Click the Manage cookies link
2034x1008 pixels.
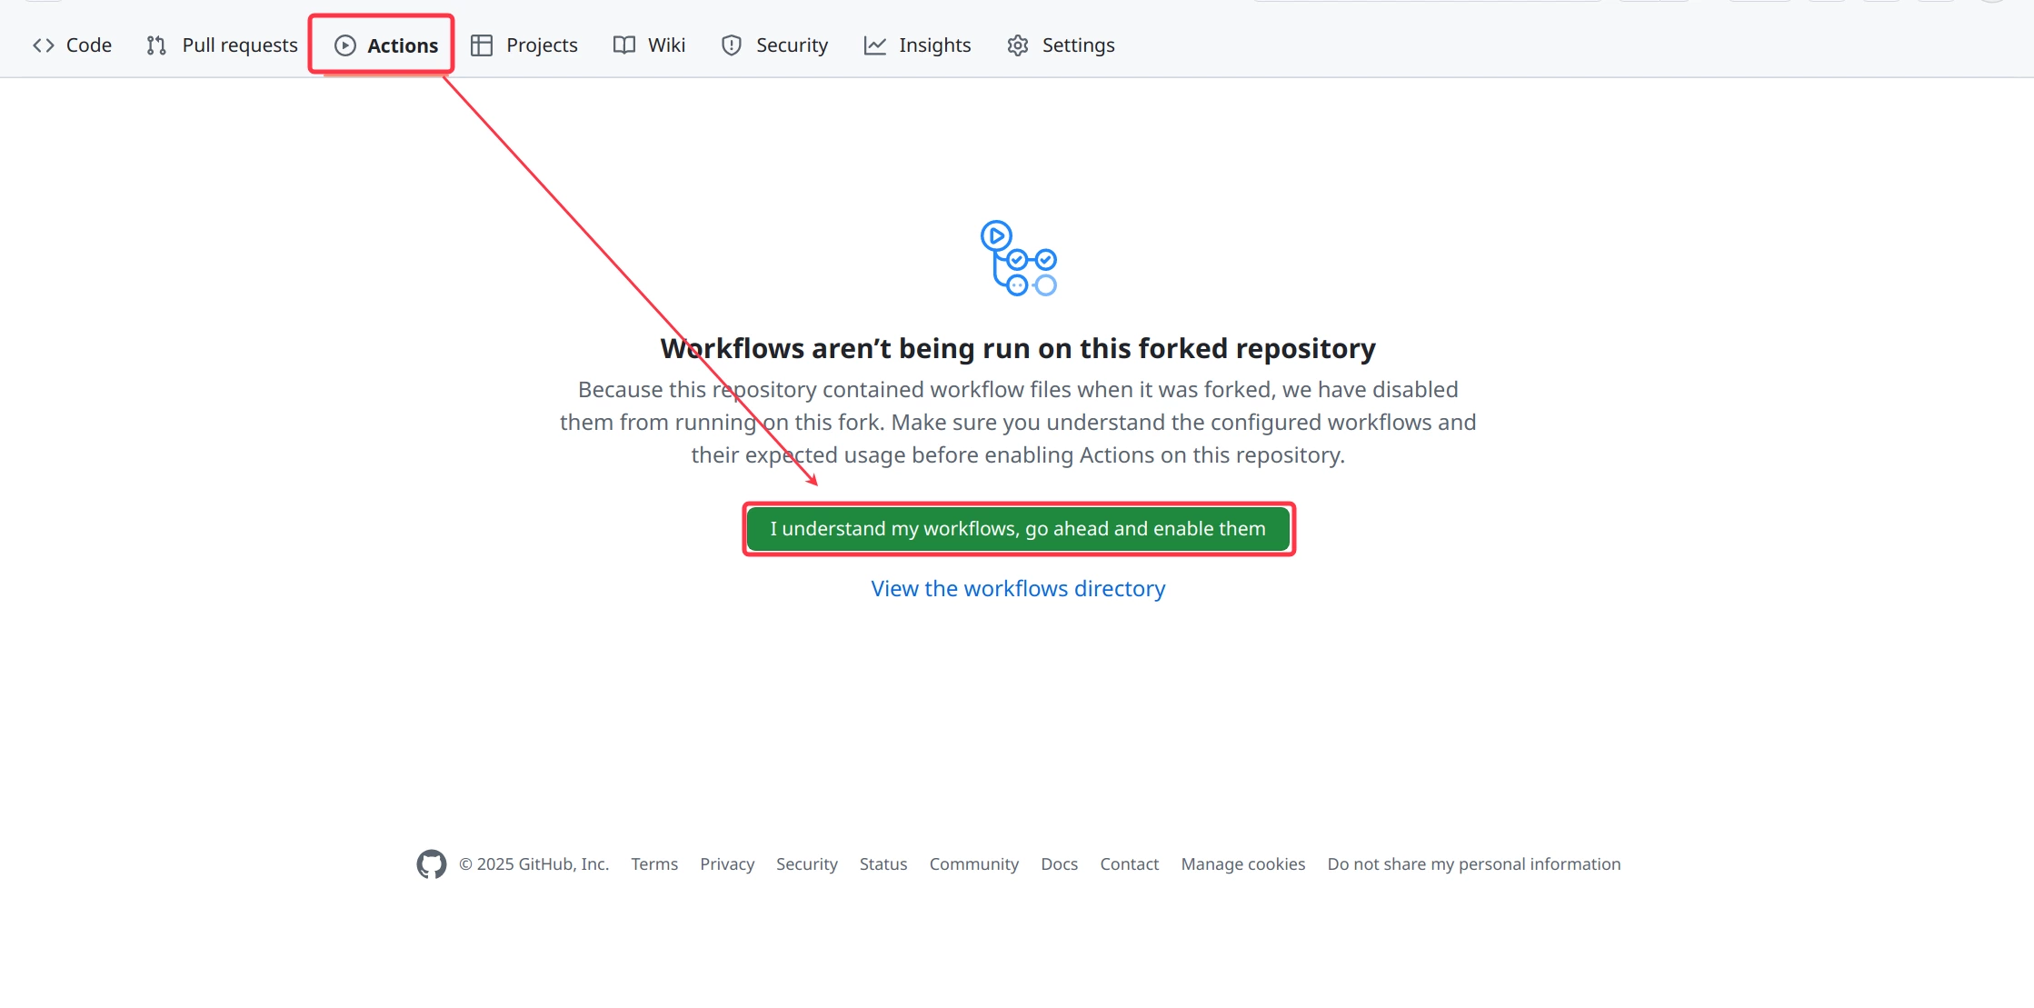1242,864
